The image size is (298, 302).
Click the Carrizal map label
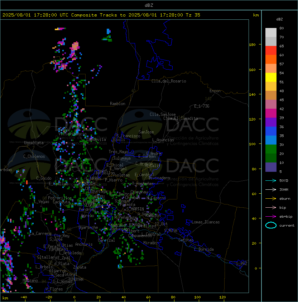click(106, 240)
